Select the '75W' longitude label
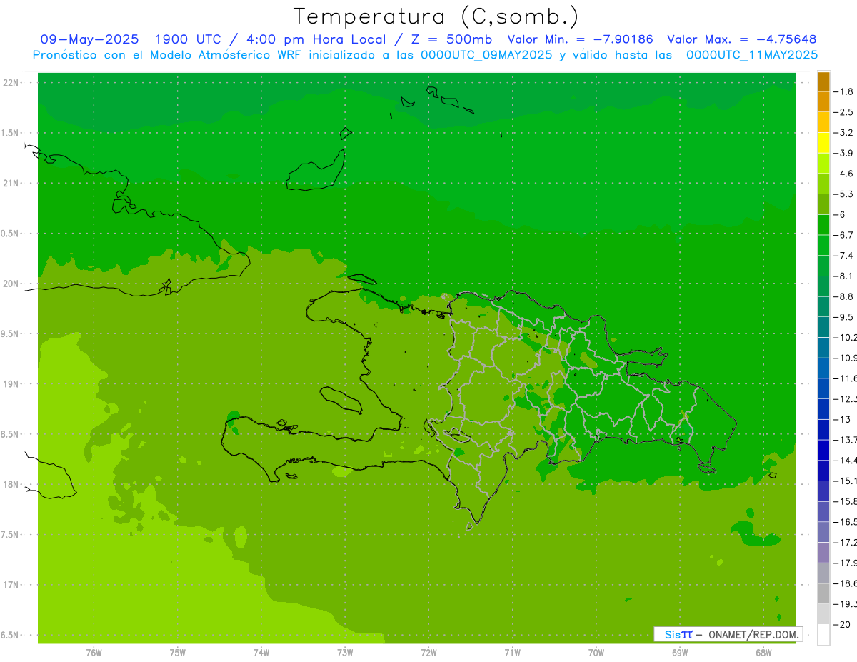The height and width of the screenshot is (662, 857). 178,653
